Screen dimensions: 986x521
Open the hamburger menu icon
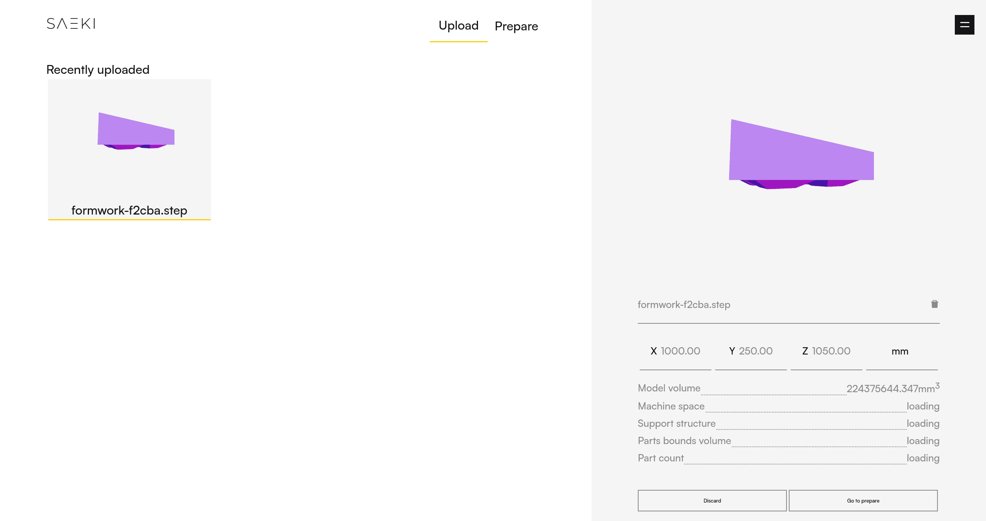(x=964, y=25)
